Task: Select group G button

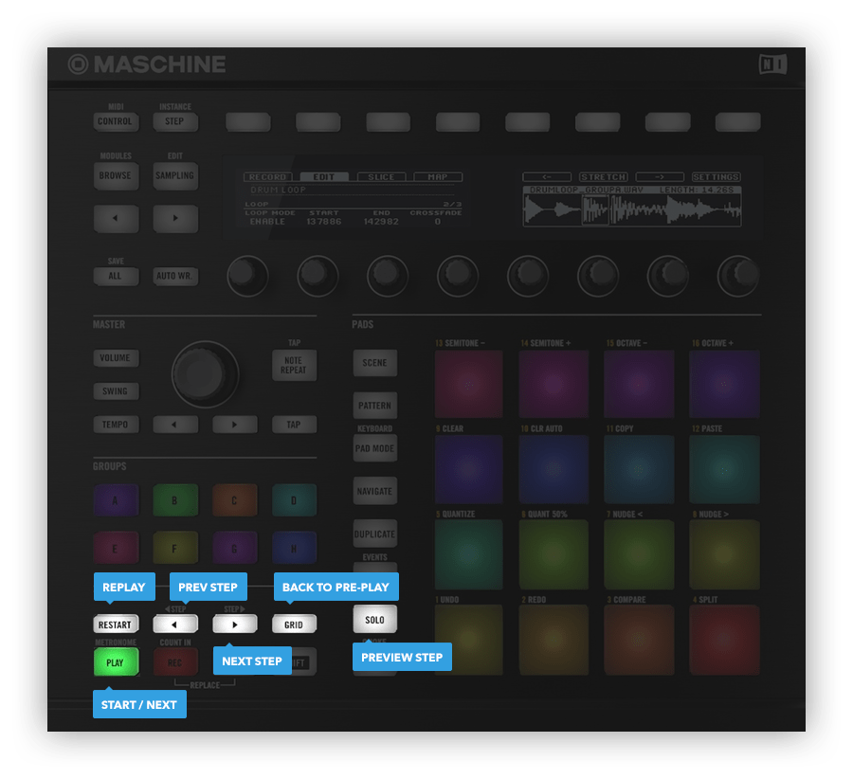Action: (234, 548)
